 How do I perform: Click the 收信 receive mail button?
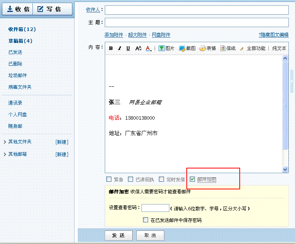18,9
